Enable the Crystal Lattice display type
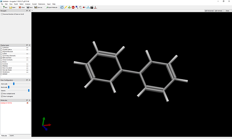The image size is (232, 139). (x=1, y=49)
